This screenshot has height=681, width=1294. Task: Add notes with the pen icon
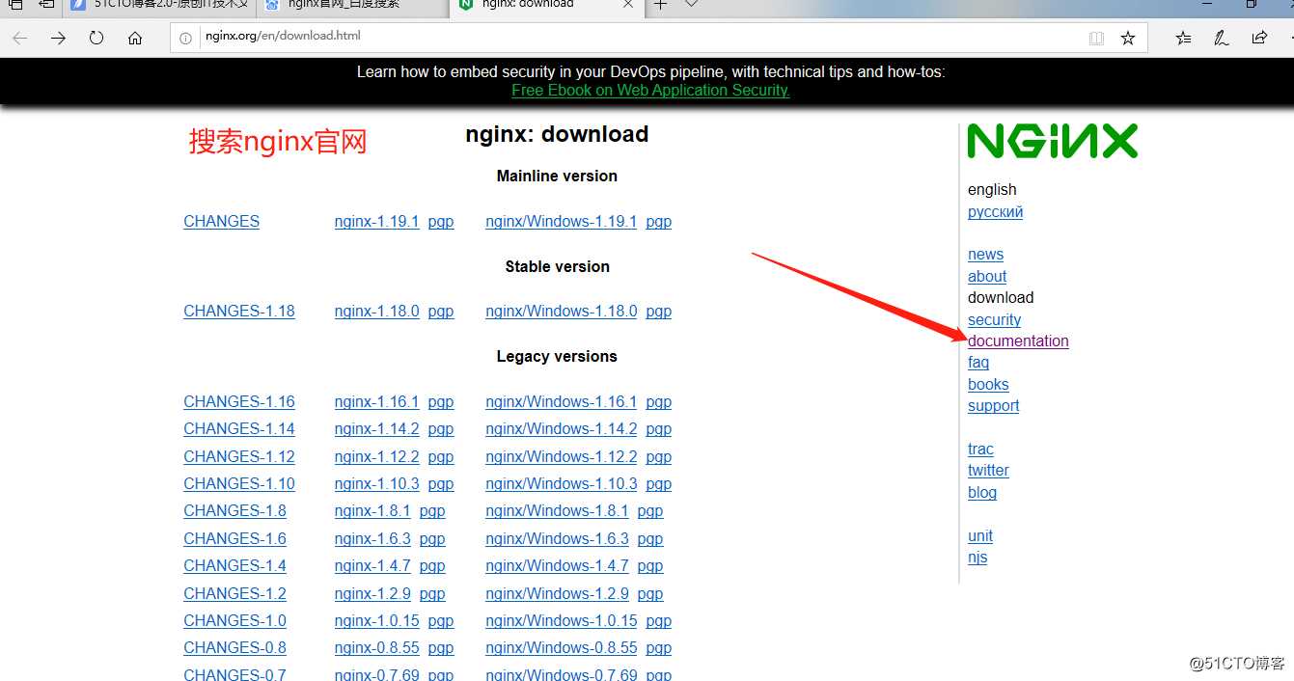point(1221,38)
